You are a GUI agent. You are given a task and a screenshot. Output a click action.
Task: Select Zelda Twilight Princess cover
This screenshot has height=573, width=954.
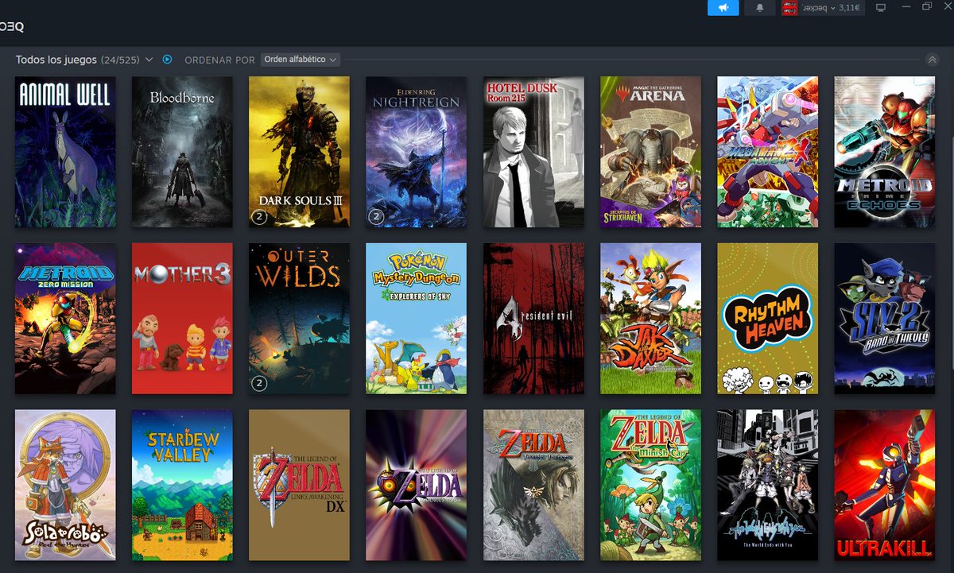point(533,486)
